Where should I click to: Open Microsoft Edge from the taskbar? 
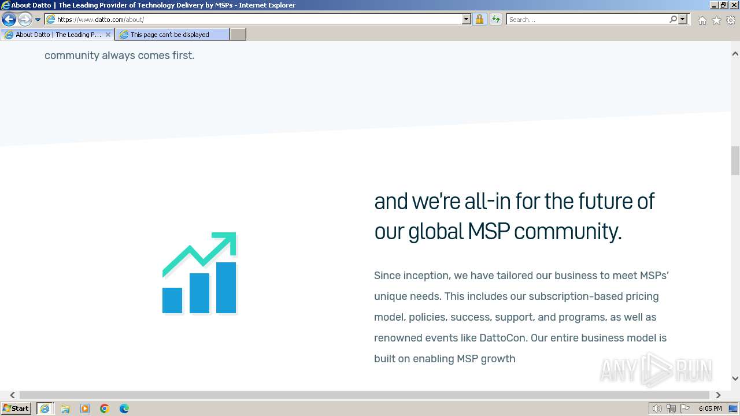coord(124,408)
